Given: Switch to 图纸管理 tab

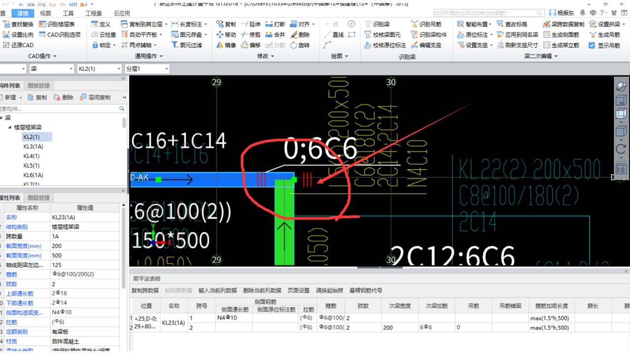Looking at the screenshot, I should point(38,86).
